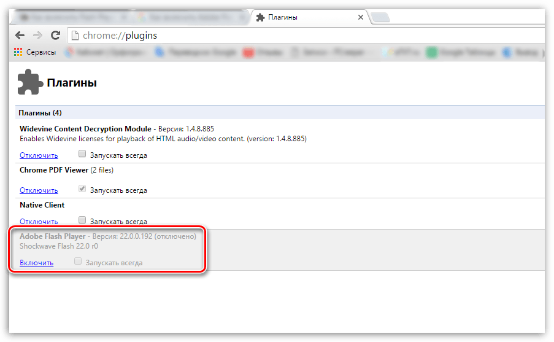Click the large puzzle piece icon beside heading

(29, 82)
